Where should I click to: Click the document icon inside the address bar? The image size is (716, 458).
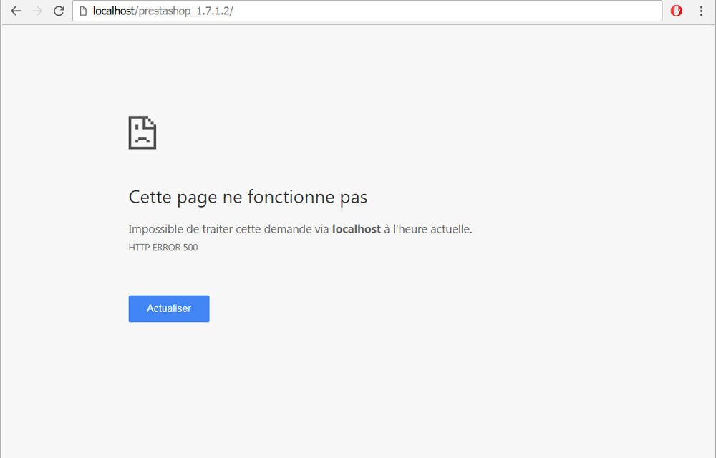click(x=82, y=11)
